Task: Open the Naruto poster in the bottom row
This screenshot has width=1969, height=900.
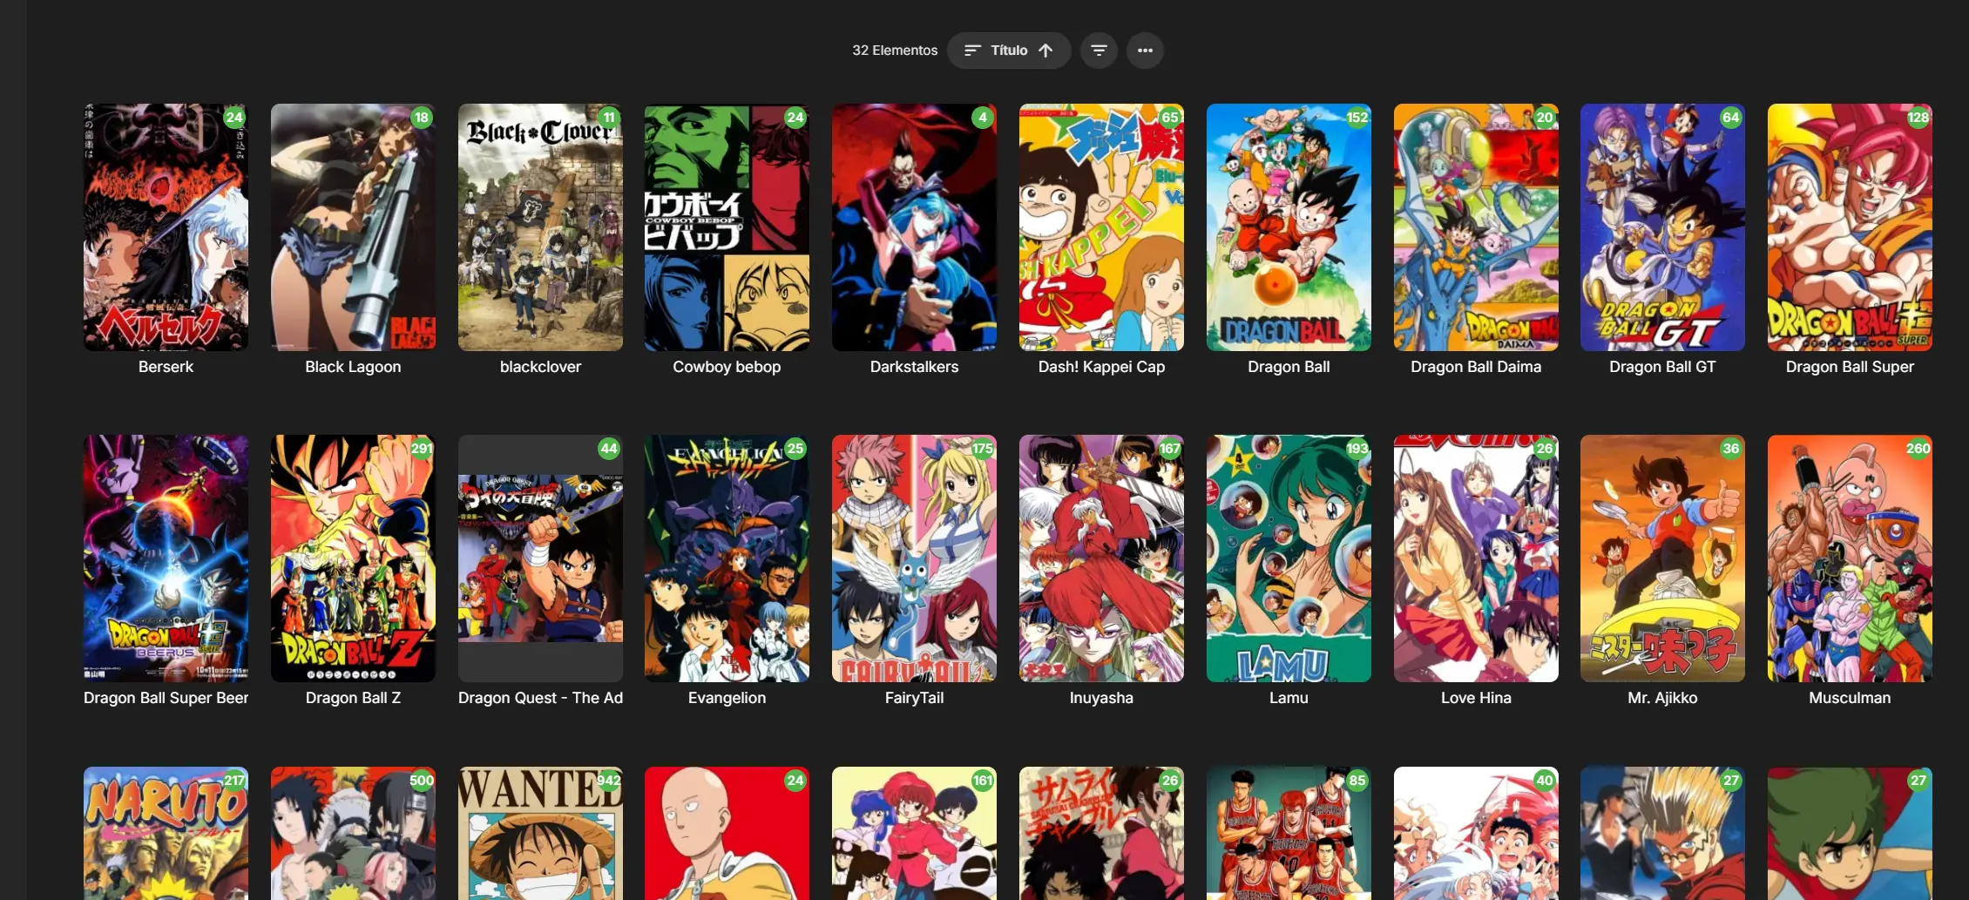Action: [x=166, y=833]
